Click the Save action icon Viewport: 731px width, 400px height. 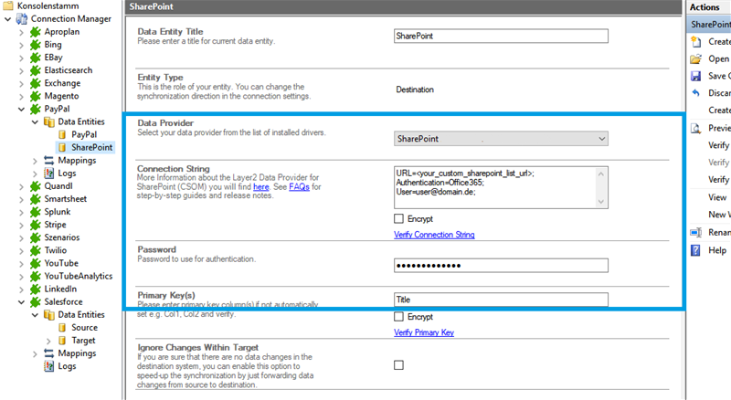click(x=696, y=76)
